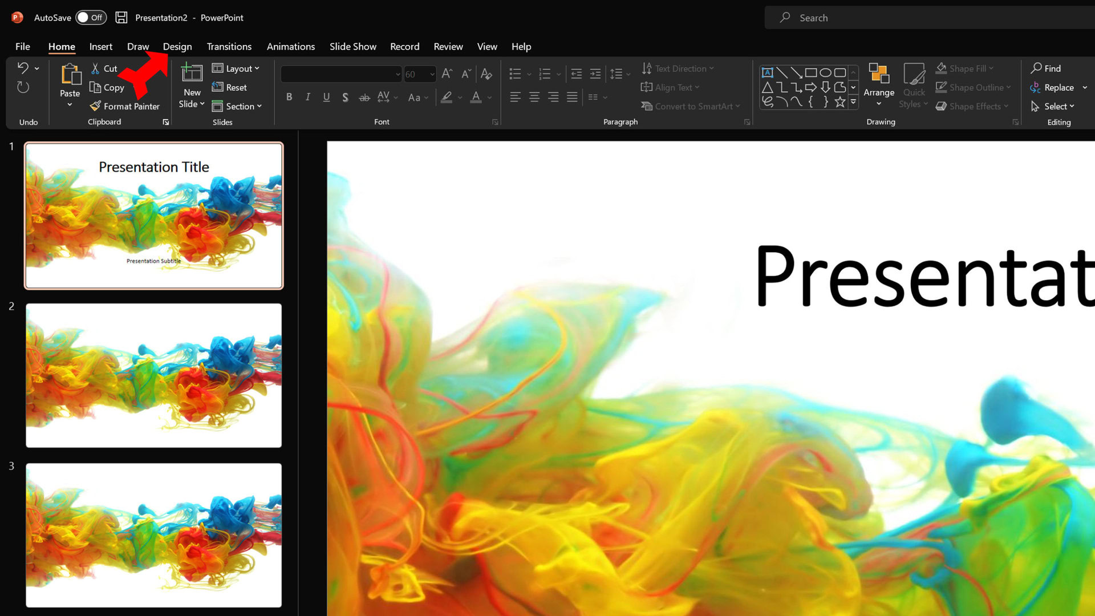Insert the five-point star shape

[839, 102]
